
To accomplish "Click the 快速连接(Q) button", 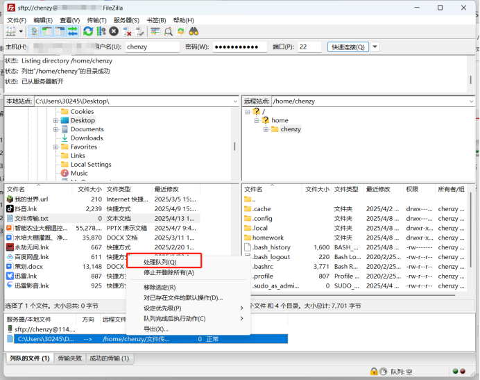I will pyautogui.click(x=348, y=47).
